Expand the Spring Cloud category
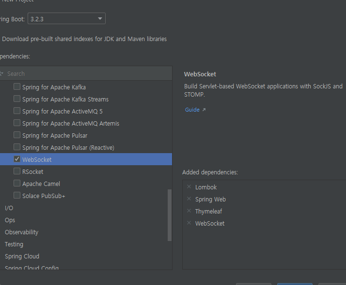 pos(22,256)
